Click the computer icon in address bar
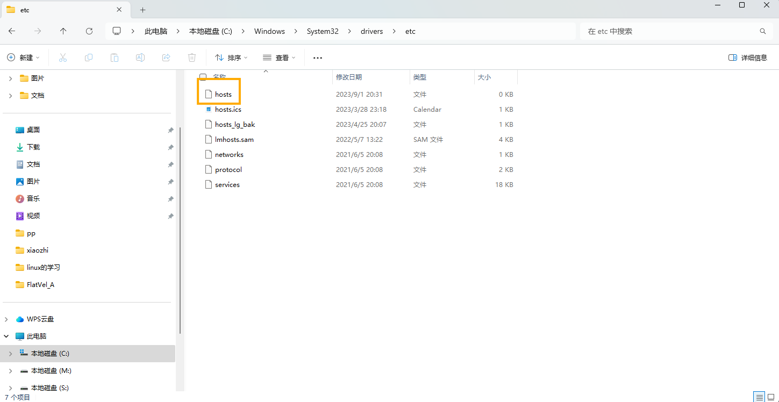The height and width of the screenshot is (402, 779). [x=117, y=31]
